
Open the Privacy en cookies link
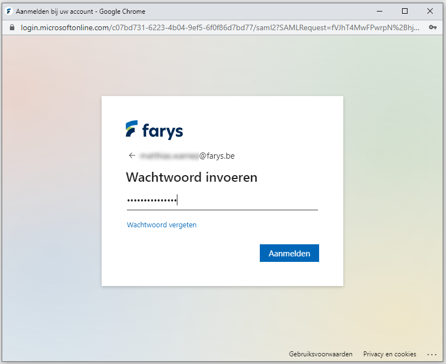pyautogui.click(x=389, y=354)
